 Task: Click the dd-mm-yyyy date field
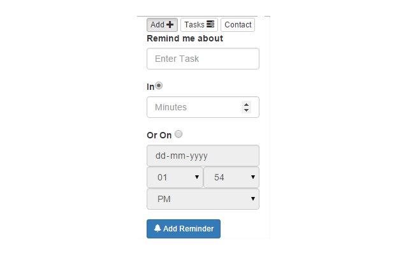tap(203, 156)
